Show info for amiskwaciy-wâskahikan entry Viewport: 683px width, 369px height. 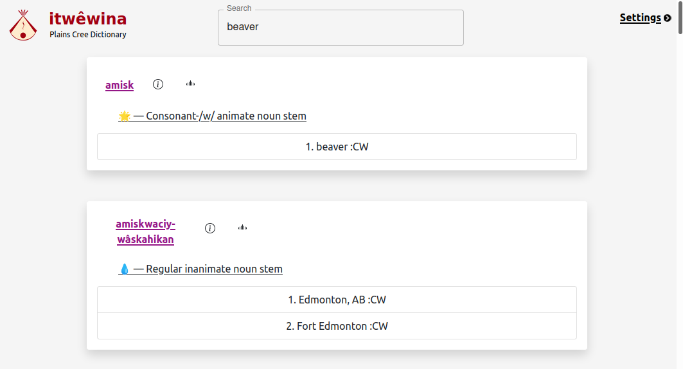(210, 228)
